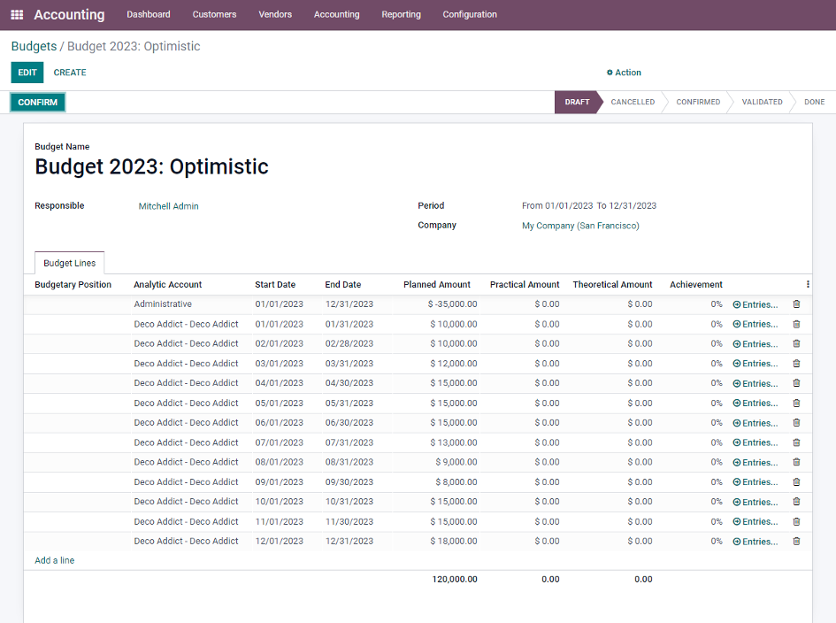Select the Cancelled status stage
The height and width of the screenshot is (623, 836).
(x=633, y=102)
